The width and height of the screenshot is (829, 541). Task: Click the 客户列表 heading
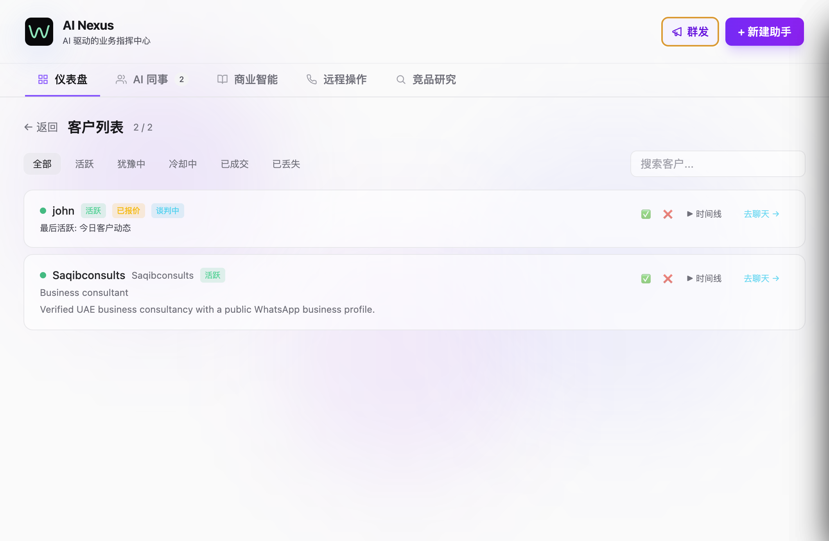pyautogui.click(x=96, y=127)
